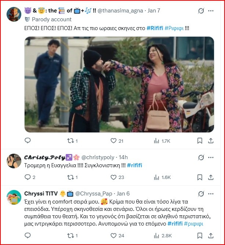Image resolution: width=225 pixels, height=245 pixels.
Task: Bookmark the thanasima_agna tweet
Action: coord(200,141)
